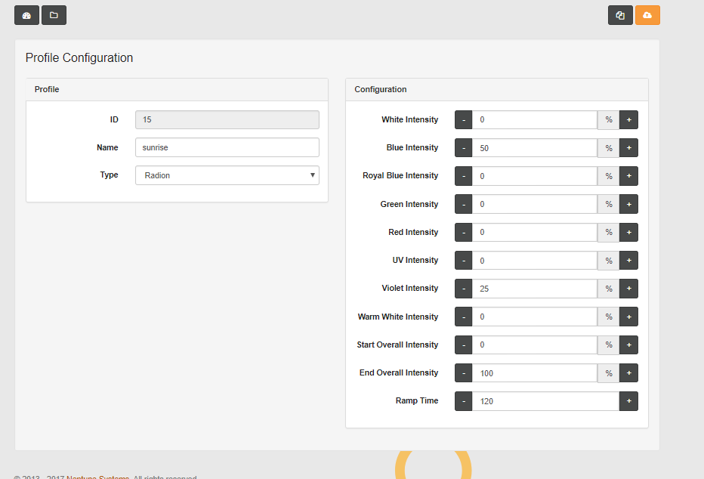This screenshot has height=479, width=704.
Task: Select the Violet Intensity input showing 25
Action: (x=535, y=289)
